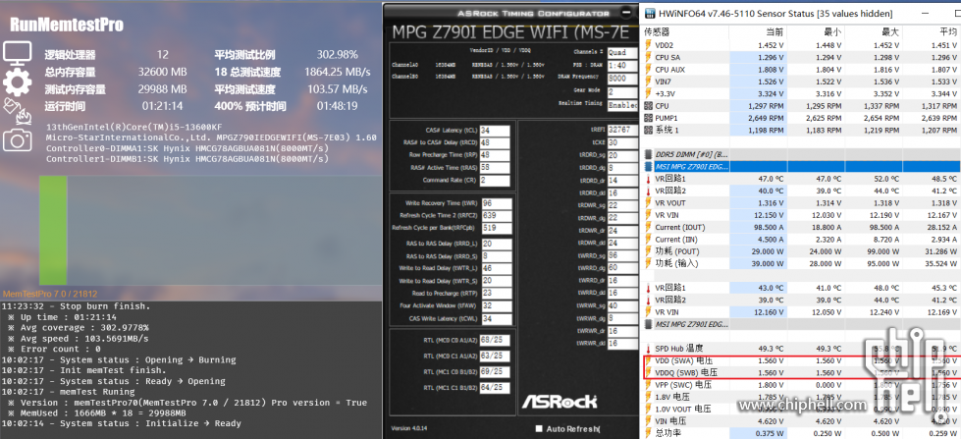Screen dimensions: 961x439
Task: Click the Gear Mode field
Action: point(622,91)
